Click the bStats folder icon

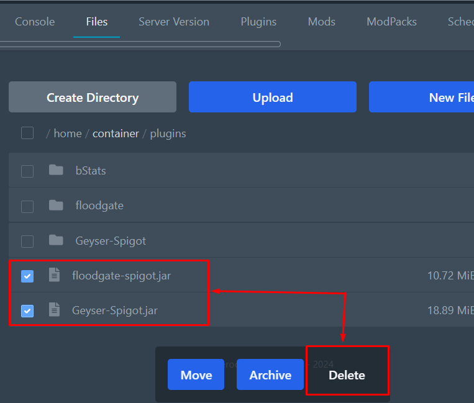56,170
